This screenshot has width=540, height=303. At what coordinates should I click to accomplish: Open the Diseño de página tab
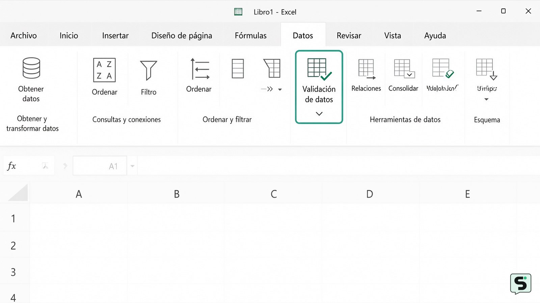tap(182, 36)
